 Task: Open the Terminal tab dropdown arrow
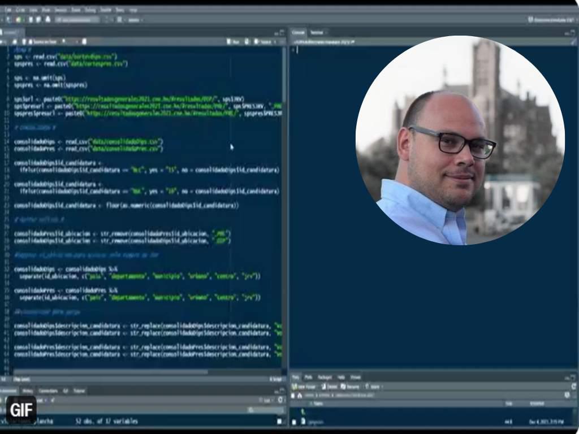pyautogui.click(x=326, y=33)
